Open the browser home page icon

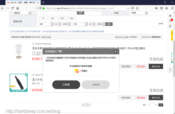(x=17, y=8)
